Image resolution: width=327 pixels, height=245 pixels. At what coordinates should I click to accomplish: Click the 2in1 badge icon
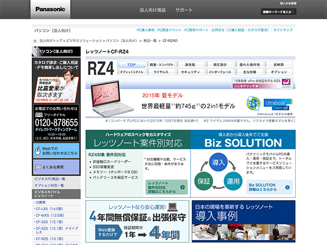(253, 104)
